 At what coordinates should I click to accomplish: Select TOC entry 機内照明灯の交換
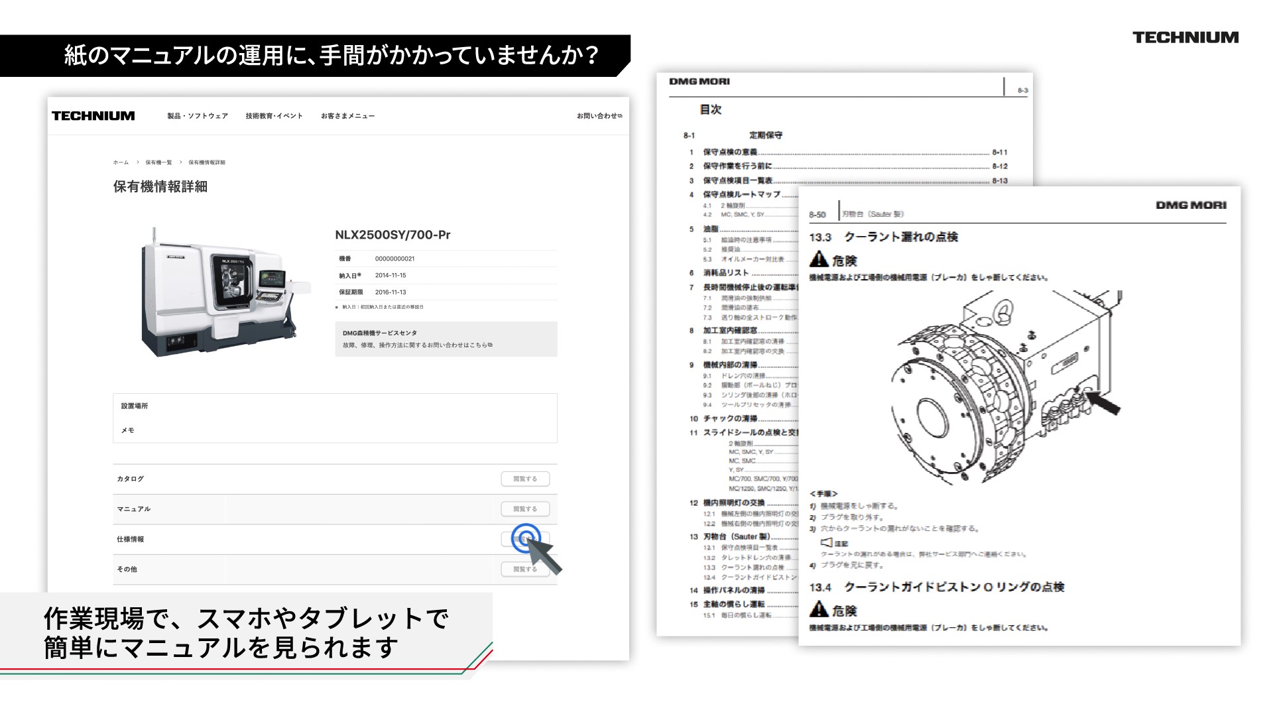tap(733, 503)
